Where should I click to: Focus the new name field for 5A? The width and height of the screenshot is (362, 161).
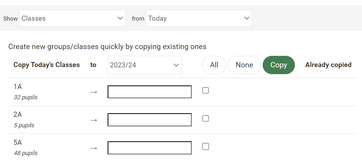150,148
